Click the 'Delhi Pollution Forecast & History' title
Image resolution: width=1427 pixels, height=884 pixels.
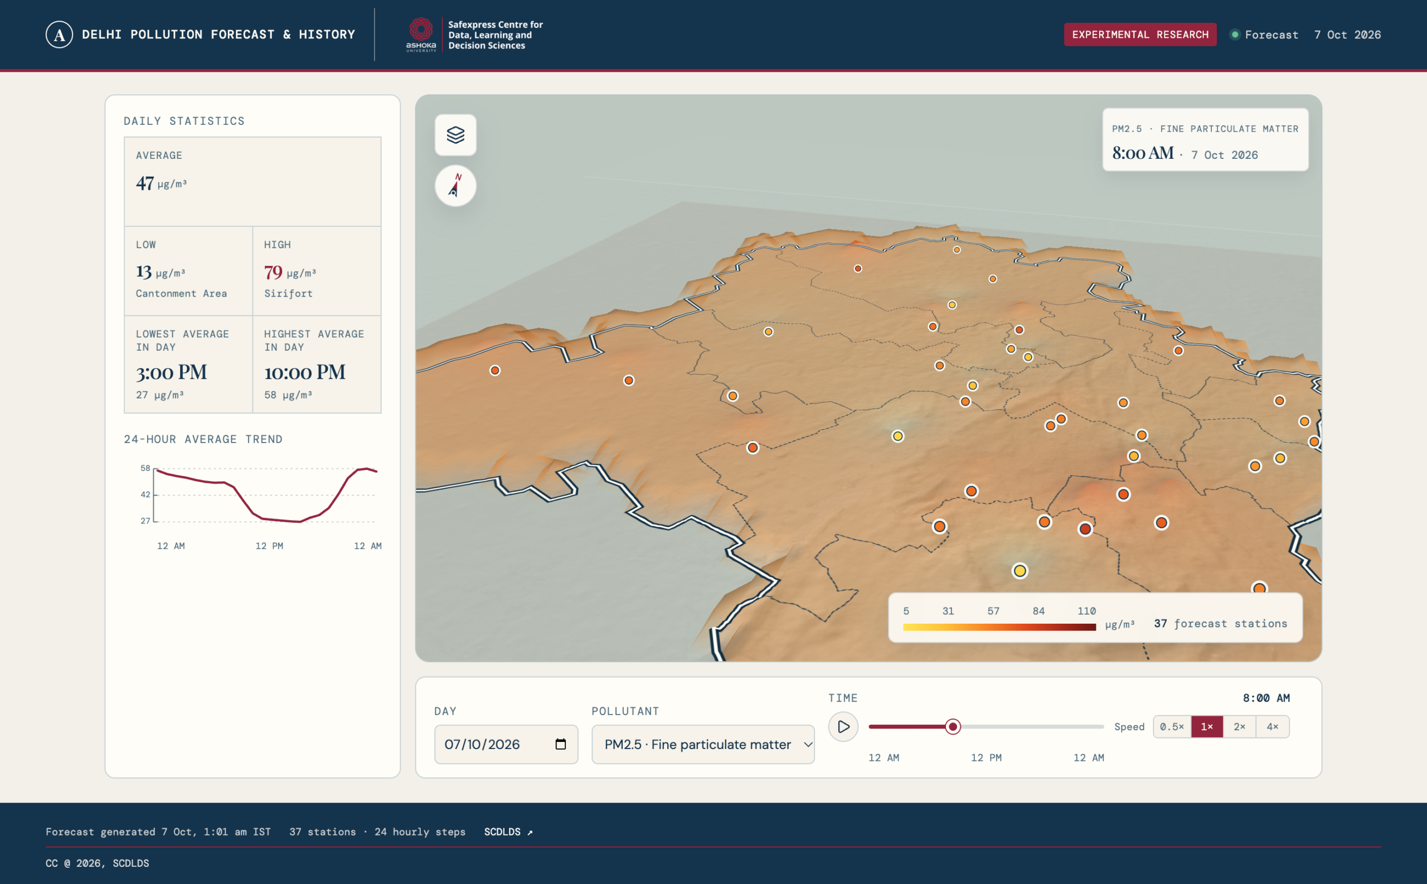(219, 35)
